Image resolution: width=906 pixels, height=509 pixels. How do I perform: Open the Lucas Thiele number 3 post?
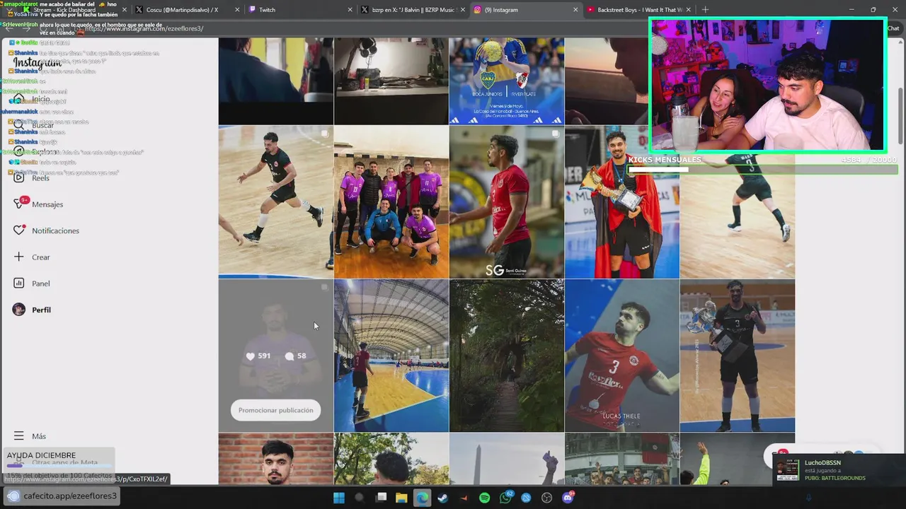pyautogui.click(x=622, y=356)
